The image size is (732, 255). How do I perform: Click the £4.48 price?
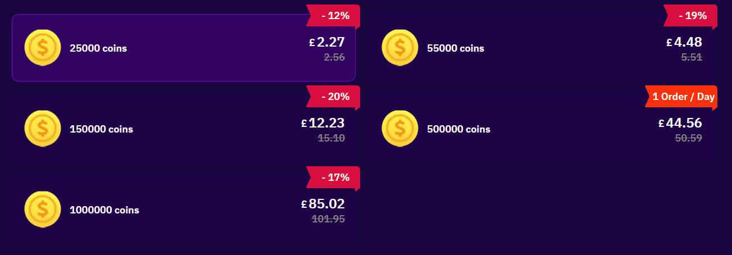tap(684, 42)
